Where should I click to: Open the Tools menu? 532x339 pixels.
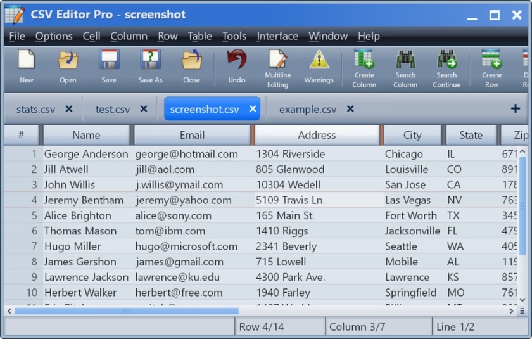click(x=234, y=36)
